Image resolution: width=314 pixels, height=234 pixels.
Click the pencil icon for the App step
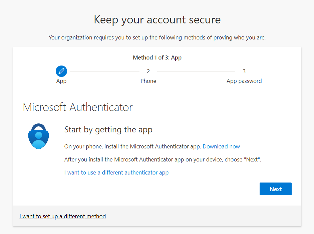(x=61, y=71)
